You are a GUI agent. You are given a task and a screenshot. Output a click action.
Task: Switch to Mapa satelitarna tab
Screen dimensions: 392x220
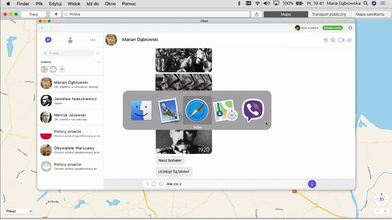pyautogui.click(x=370, y=14)
